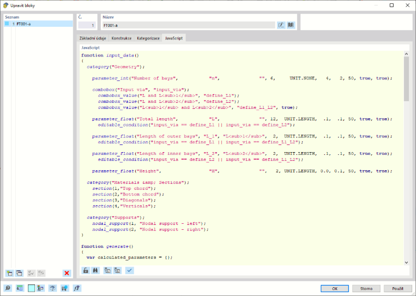Viewport: 416px width, 296px height.
Task: Click the 'category("Supports")' code line
Action: point(115,218)
